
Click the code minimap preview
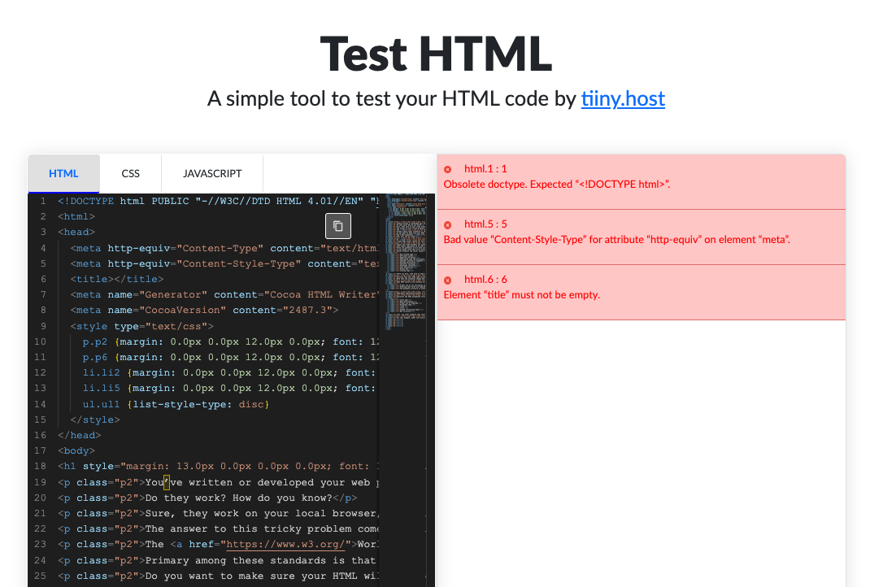coord(406,261)
